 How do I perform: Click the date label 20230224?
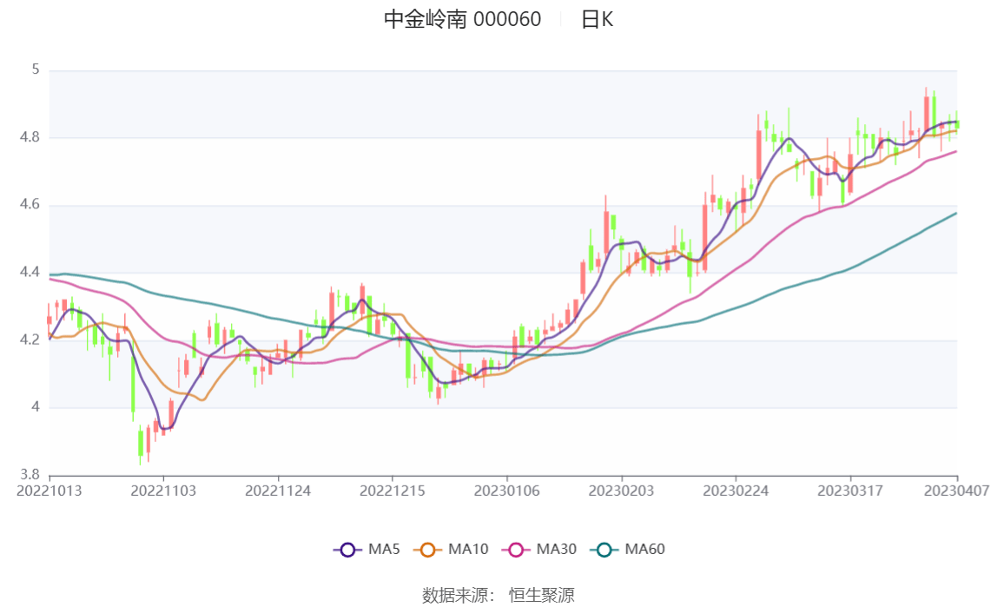pyautogui.click(x=736, y=492)
